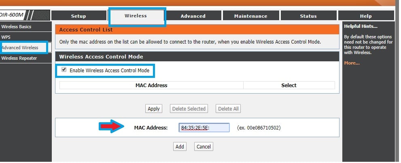Click the Apply button
The height and width of the screenshot is (163, 401).
click(154, 109)
